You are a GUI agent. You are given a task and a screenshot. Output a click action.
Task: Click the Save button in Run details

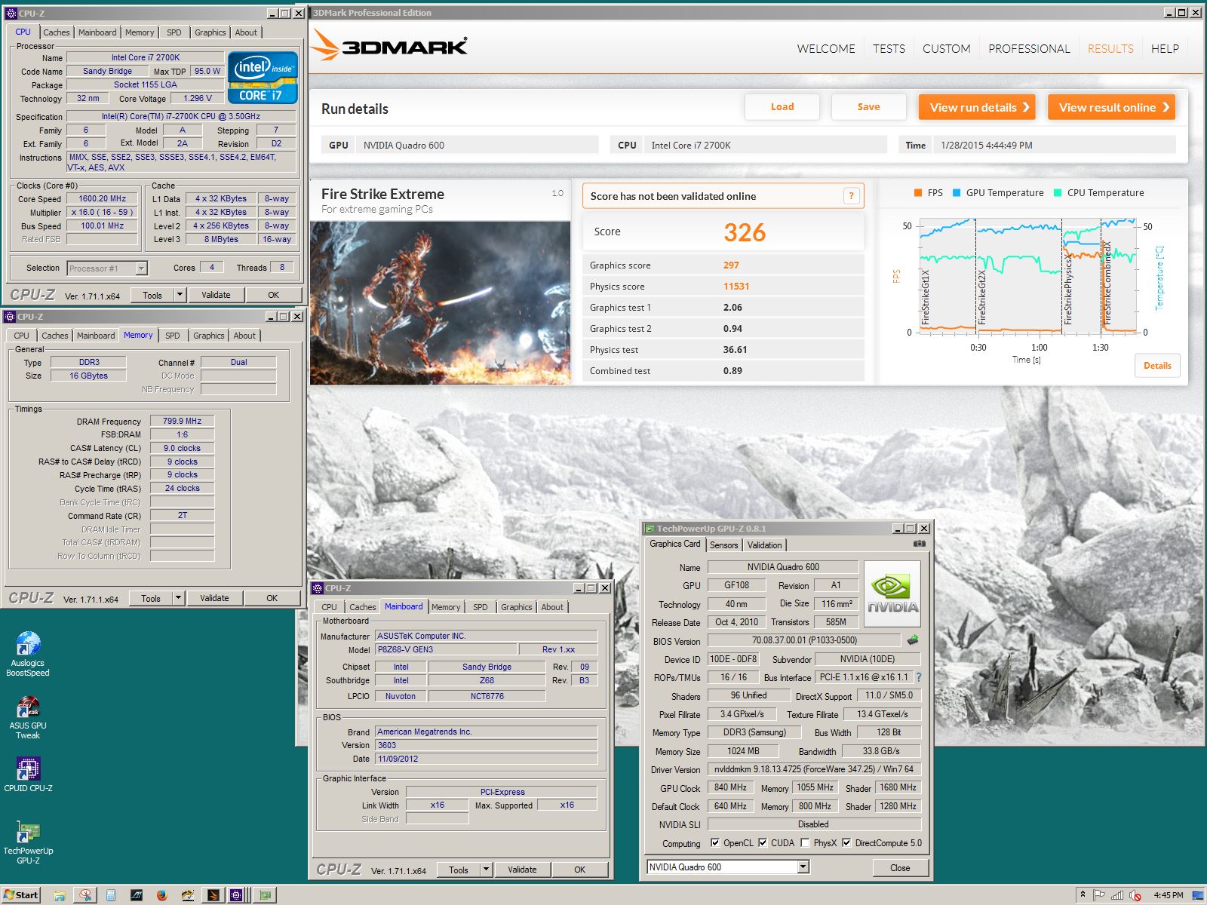tap(868, 107)
